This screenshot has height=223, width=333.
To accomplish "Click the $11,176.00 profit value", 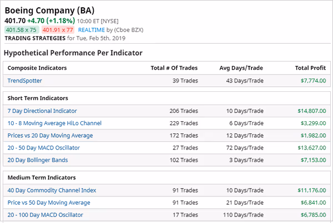I will click(x=312, y=190).
